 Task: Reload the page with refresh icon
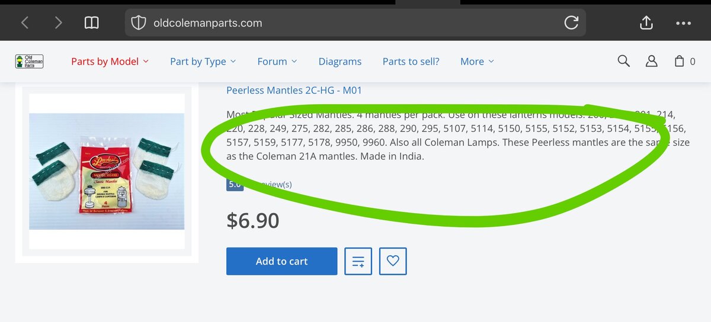(571, 23)
